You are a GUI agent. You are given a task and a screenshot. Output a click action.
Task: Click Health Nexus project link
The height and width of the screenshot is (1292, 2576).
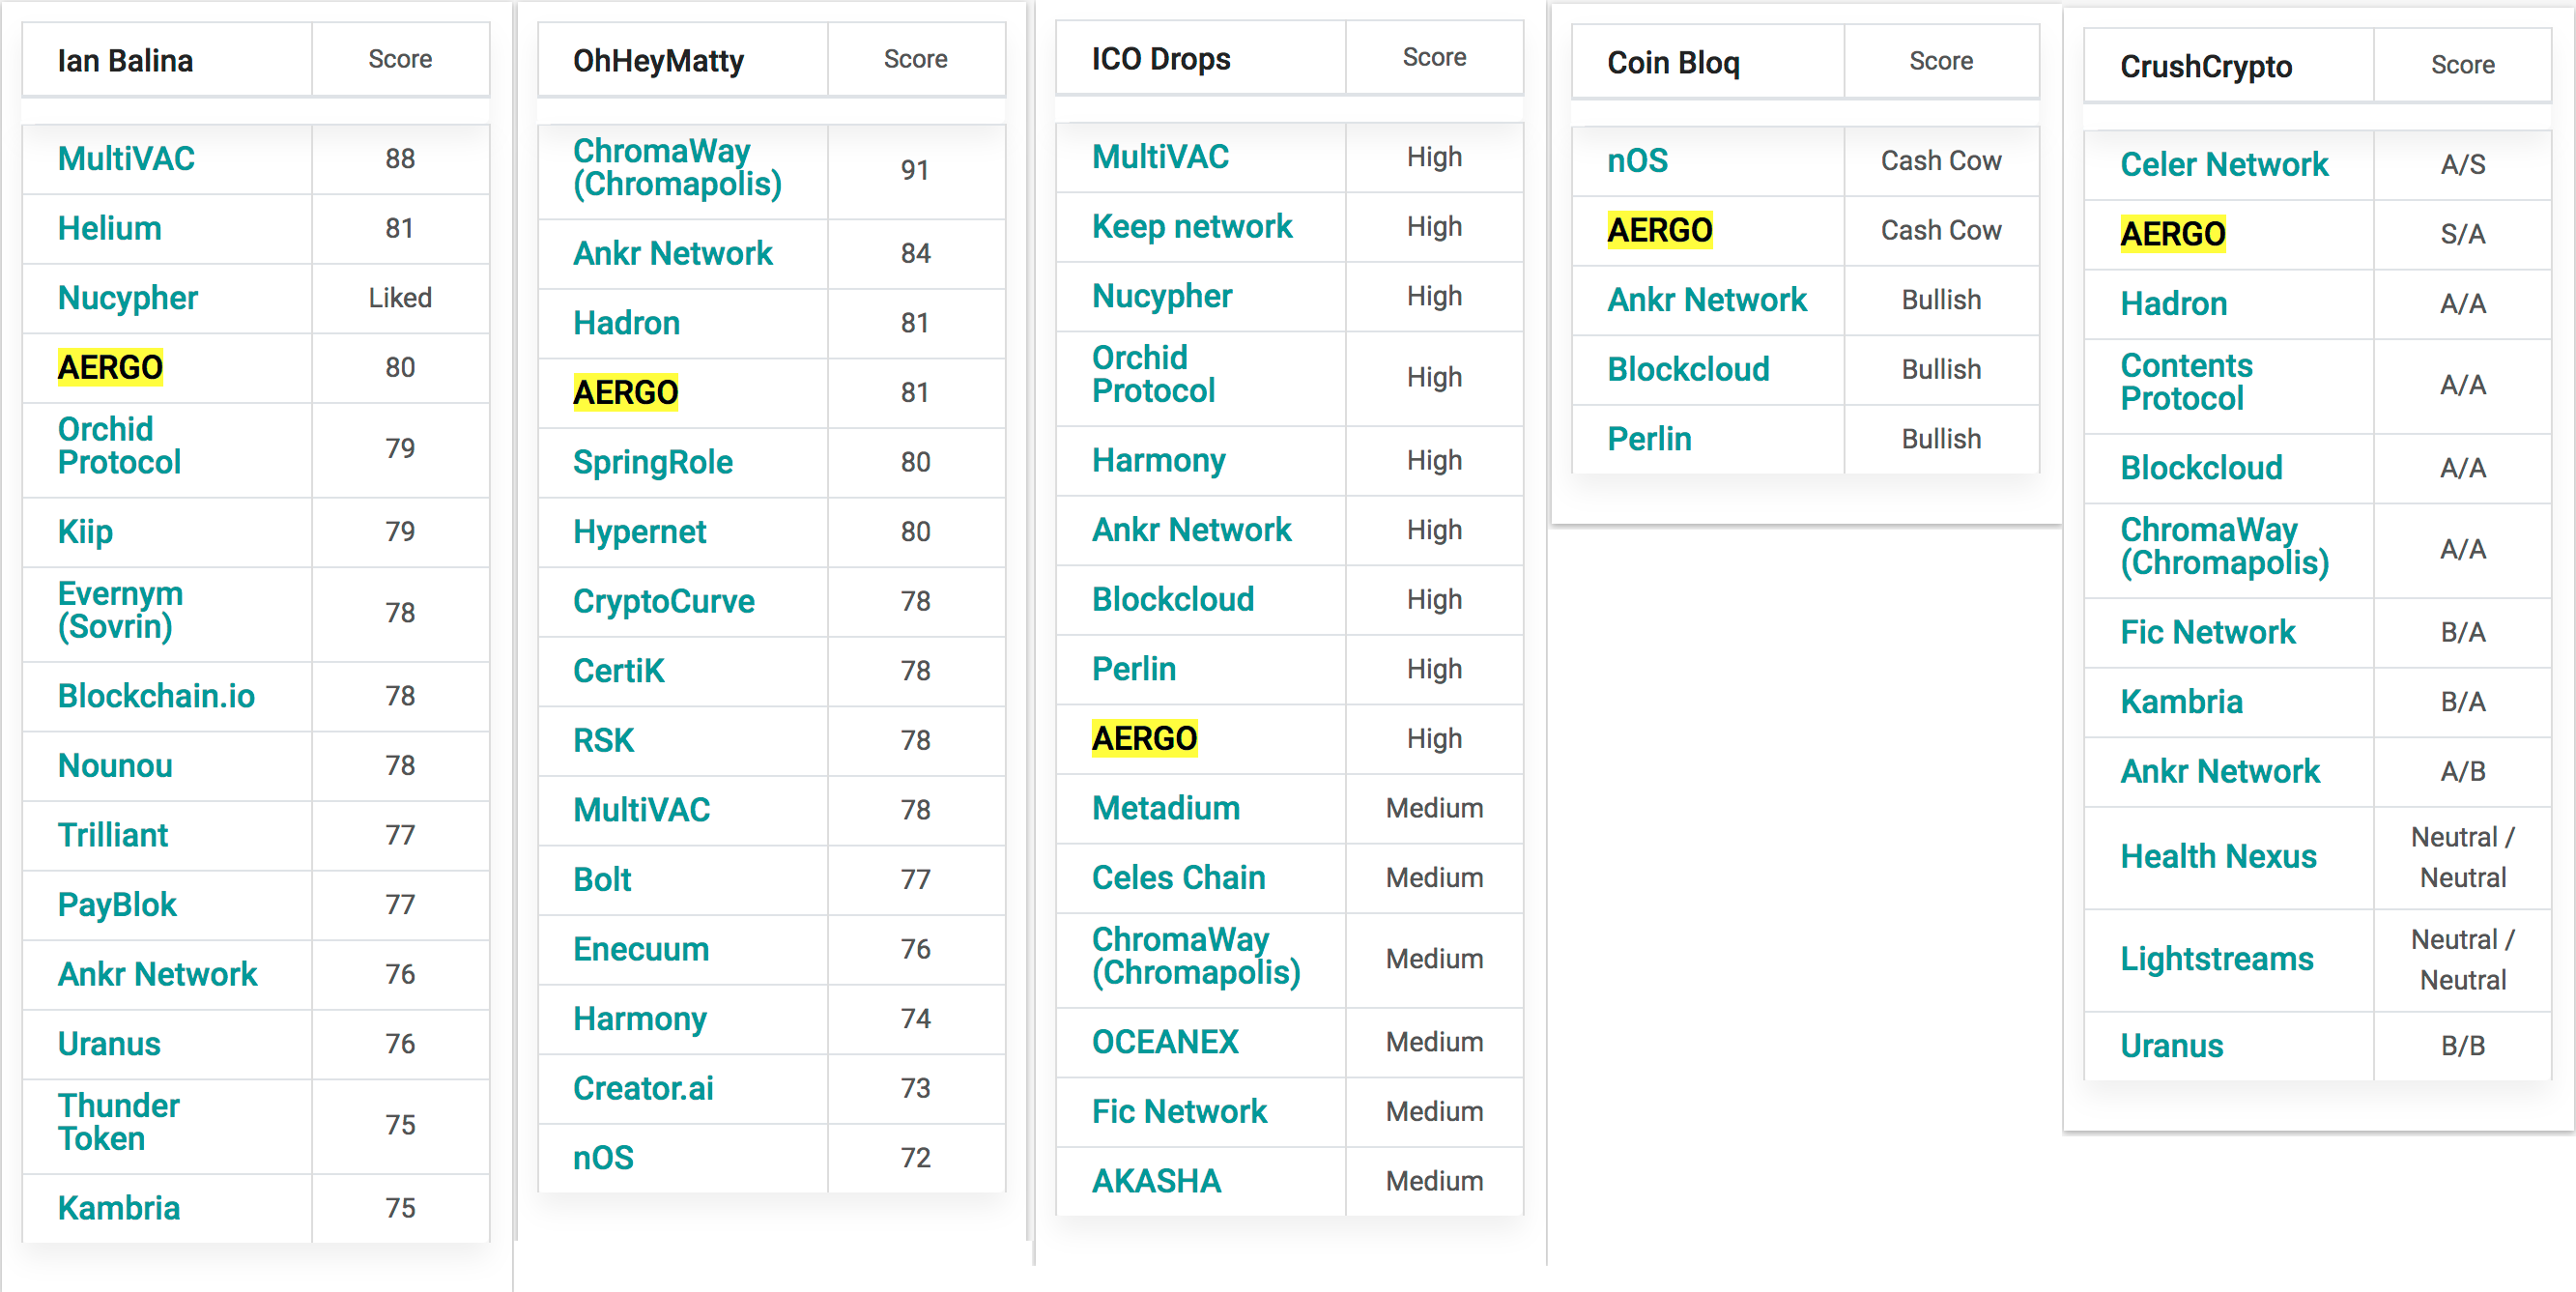click(2217, 856)
